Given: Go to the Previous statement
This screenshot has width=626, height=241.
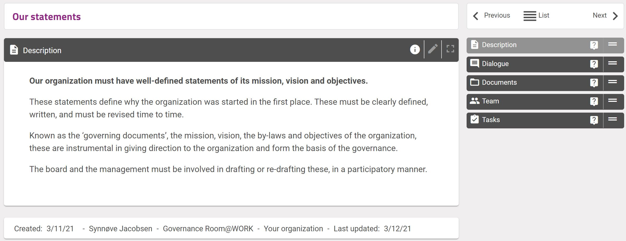Looking at the screenshot, I should (x=492, y=16).
